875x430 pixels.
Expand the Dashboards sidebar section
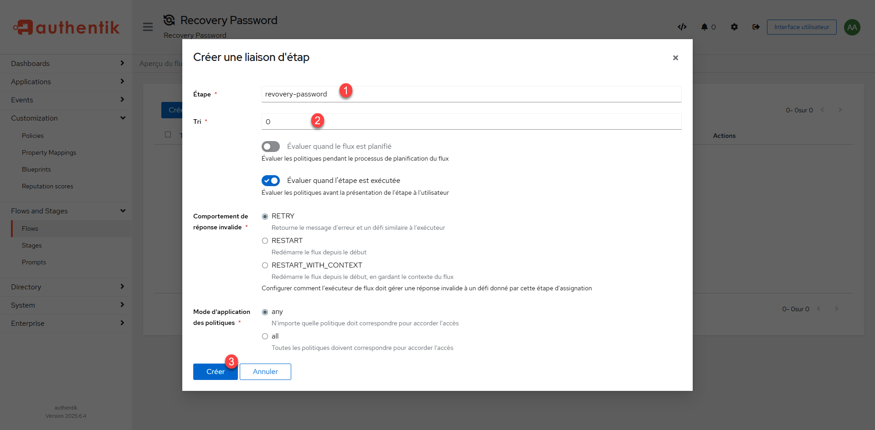pos(66,64)
